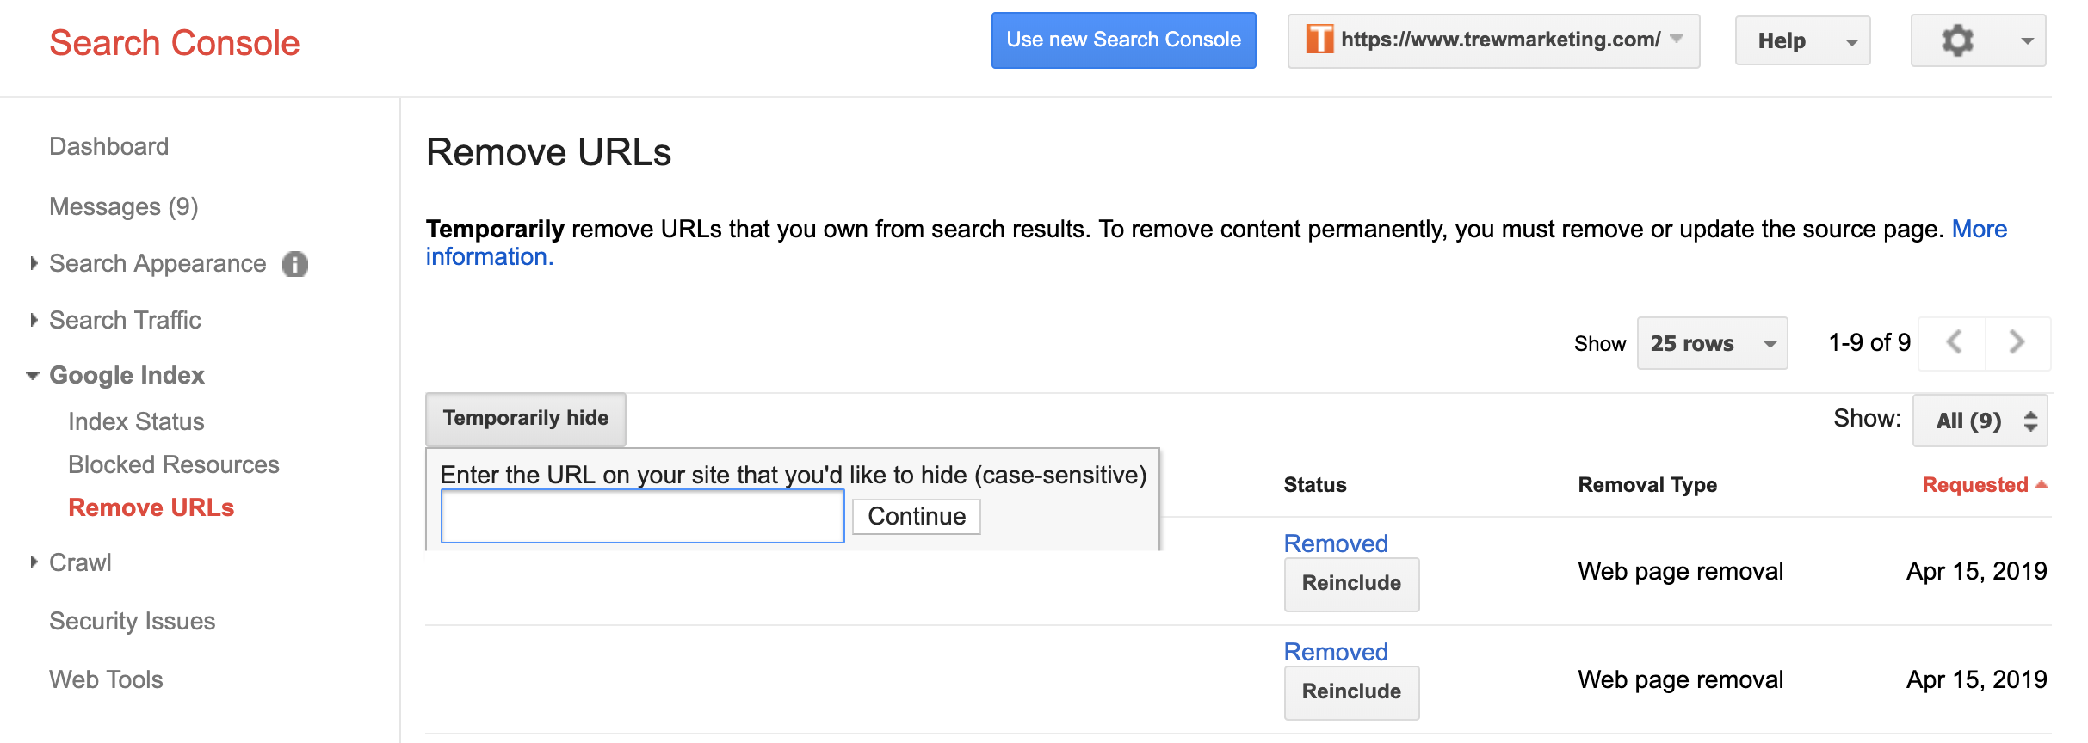
Task: Open the All (9) filter dropdown
Action: pos(1979,421)
